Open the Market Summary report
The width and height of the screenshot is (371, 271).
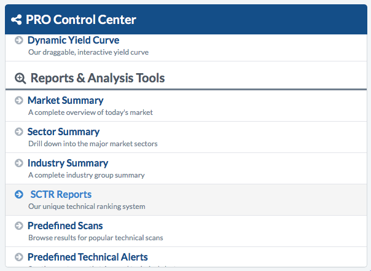tap(65, 100)
